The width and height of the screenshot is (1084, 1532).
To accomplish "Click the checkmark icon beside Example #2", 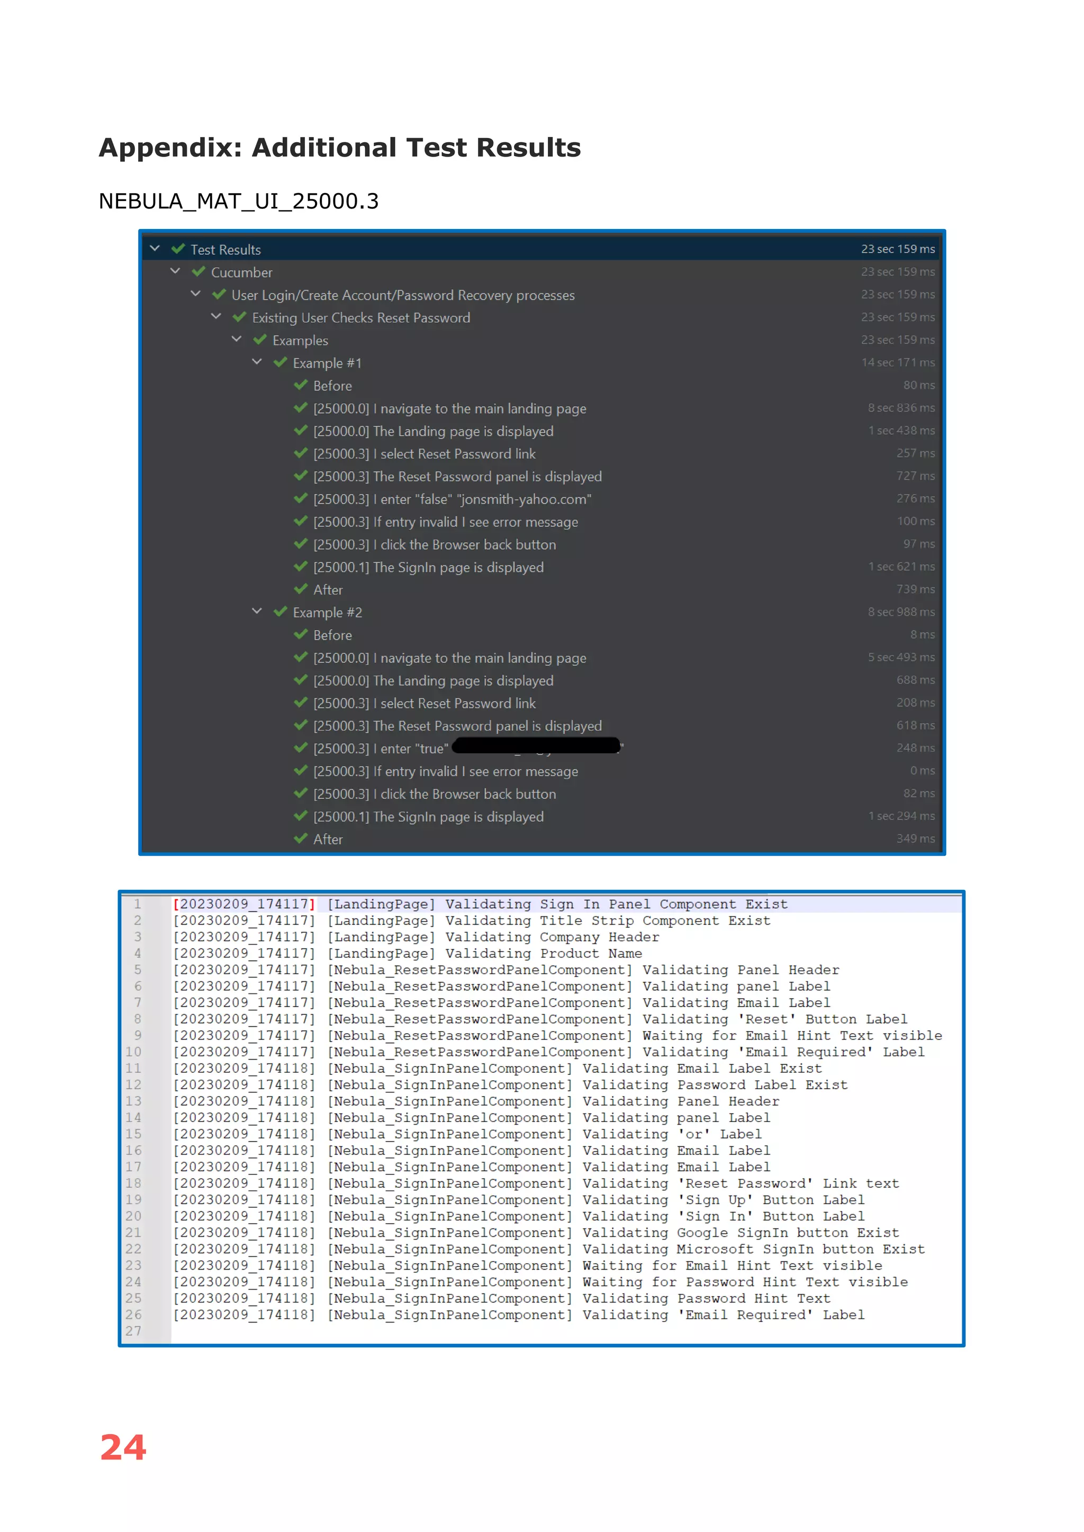I will tap(281, 612).
